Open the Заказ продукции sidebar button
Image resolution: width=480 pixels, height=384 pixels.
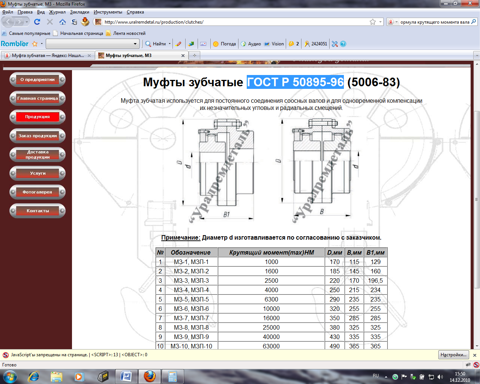37,136
